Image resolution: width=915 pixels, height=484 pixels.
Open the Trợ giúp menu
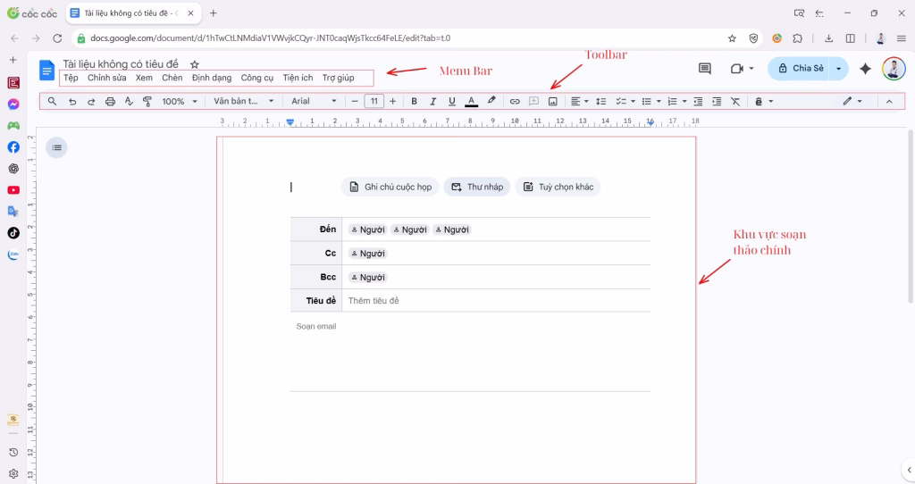[x=339, y=78]
